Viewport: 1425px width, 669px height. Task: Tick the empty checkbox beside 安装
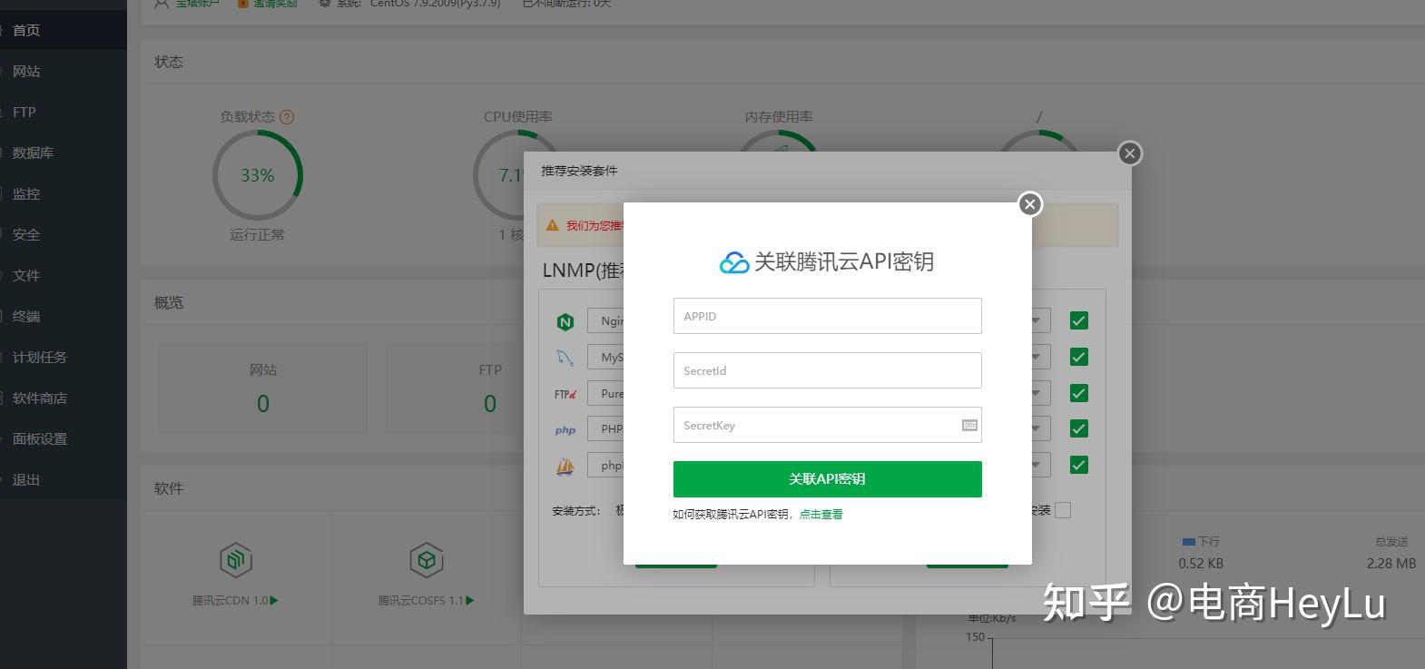[1063, 510]
